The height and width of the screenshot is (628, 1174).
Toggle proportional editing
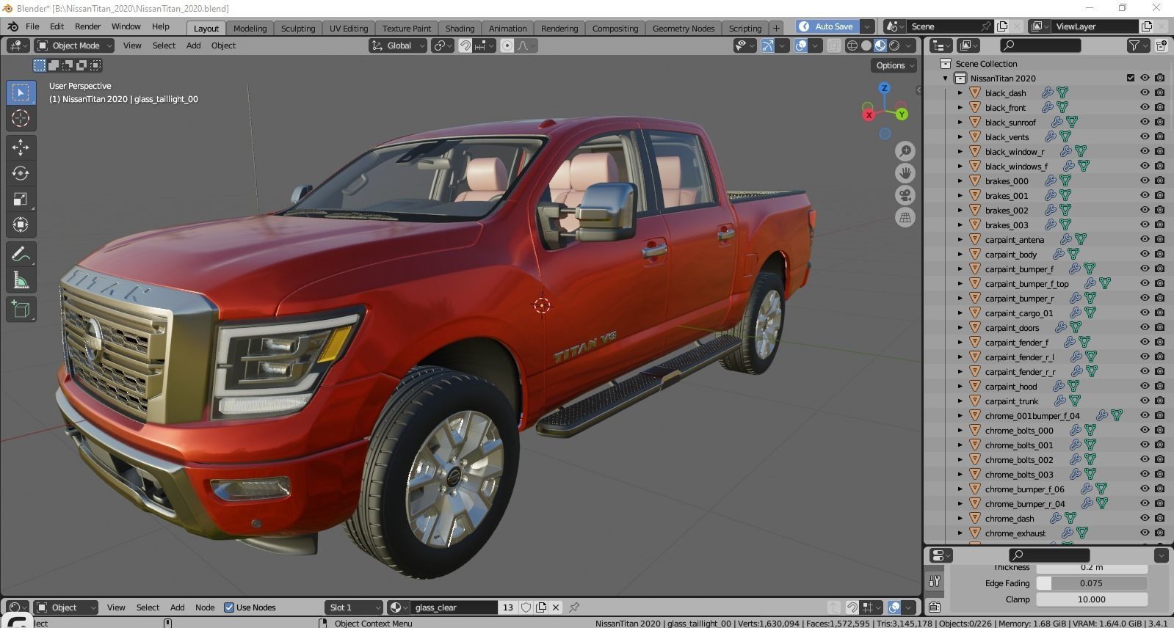tap(507, 45)
